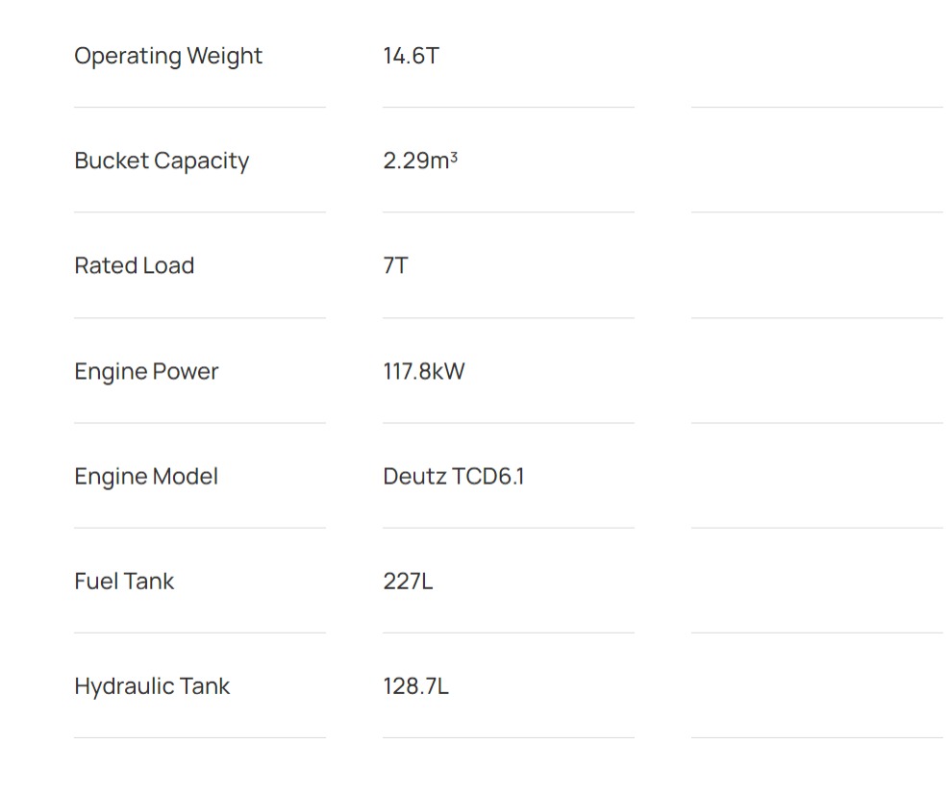950x794 pixels.
Task: Click the Hydraulic Tank label
Action: [x=152, y=686]
